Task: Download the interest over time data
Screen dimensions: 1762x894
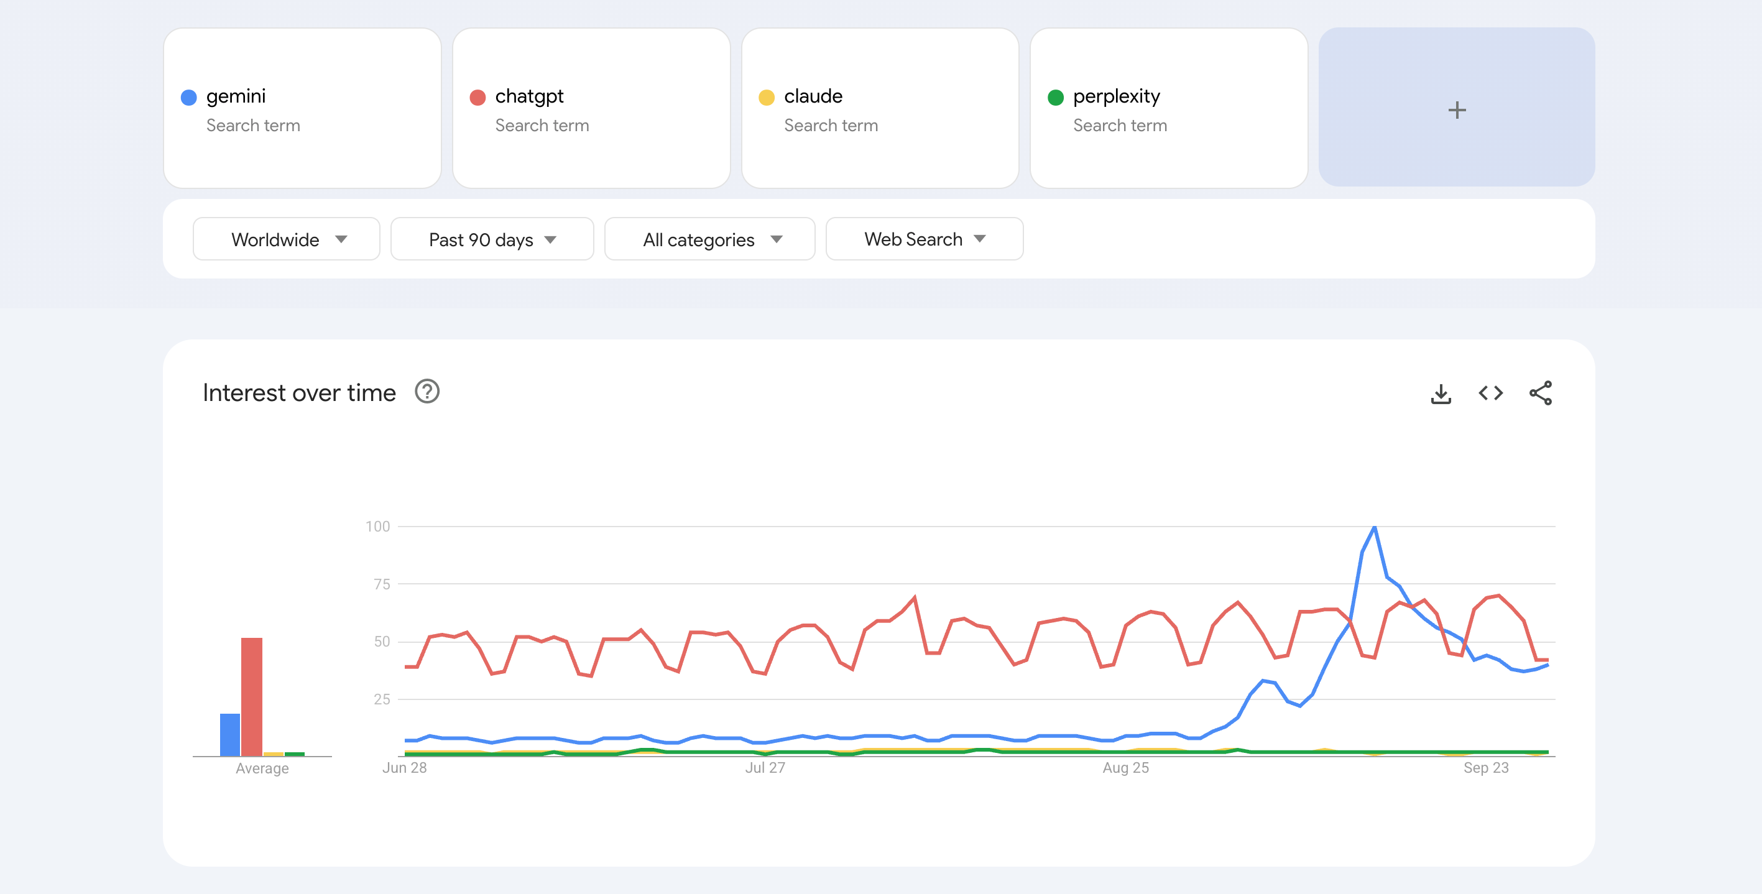Action: click(x=1441, y=394)
